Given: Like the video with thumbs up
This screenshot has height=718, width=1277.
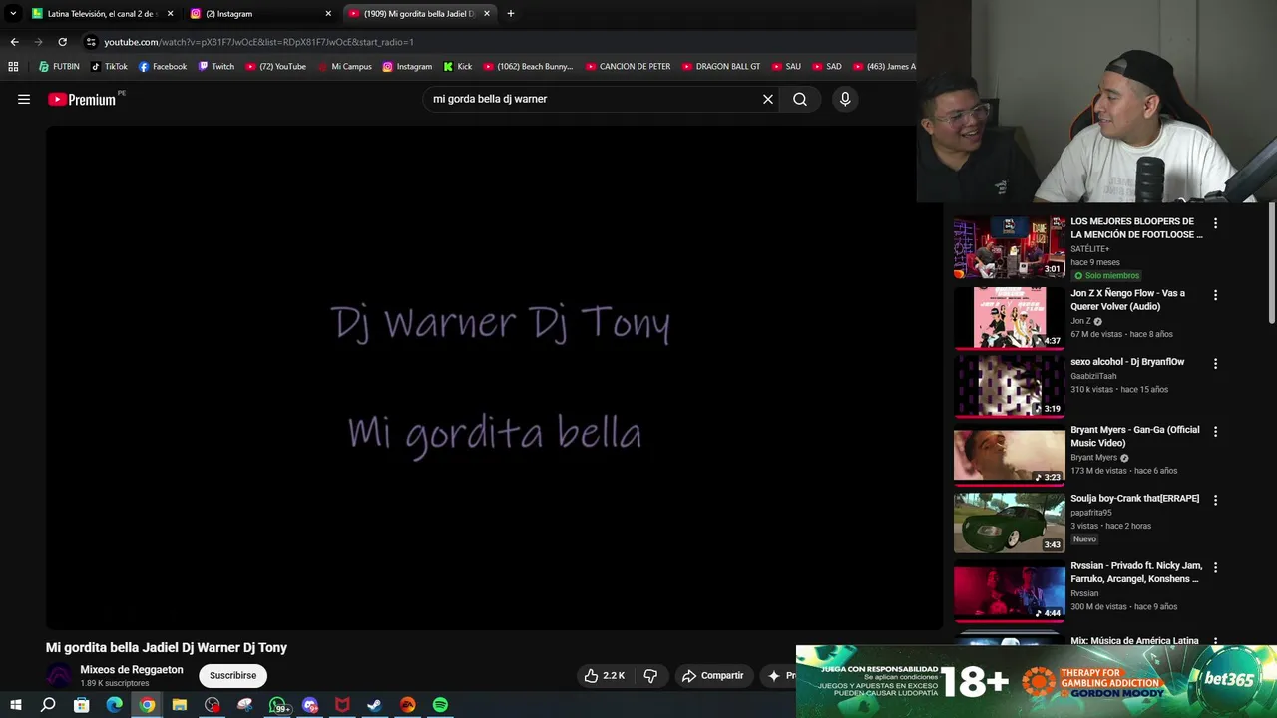Looking at the screenshot, I should coord(605,675).
